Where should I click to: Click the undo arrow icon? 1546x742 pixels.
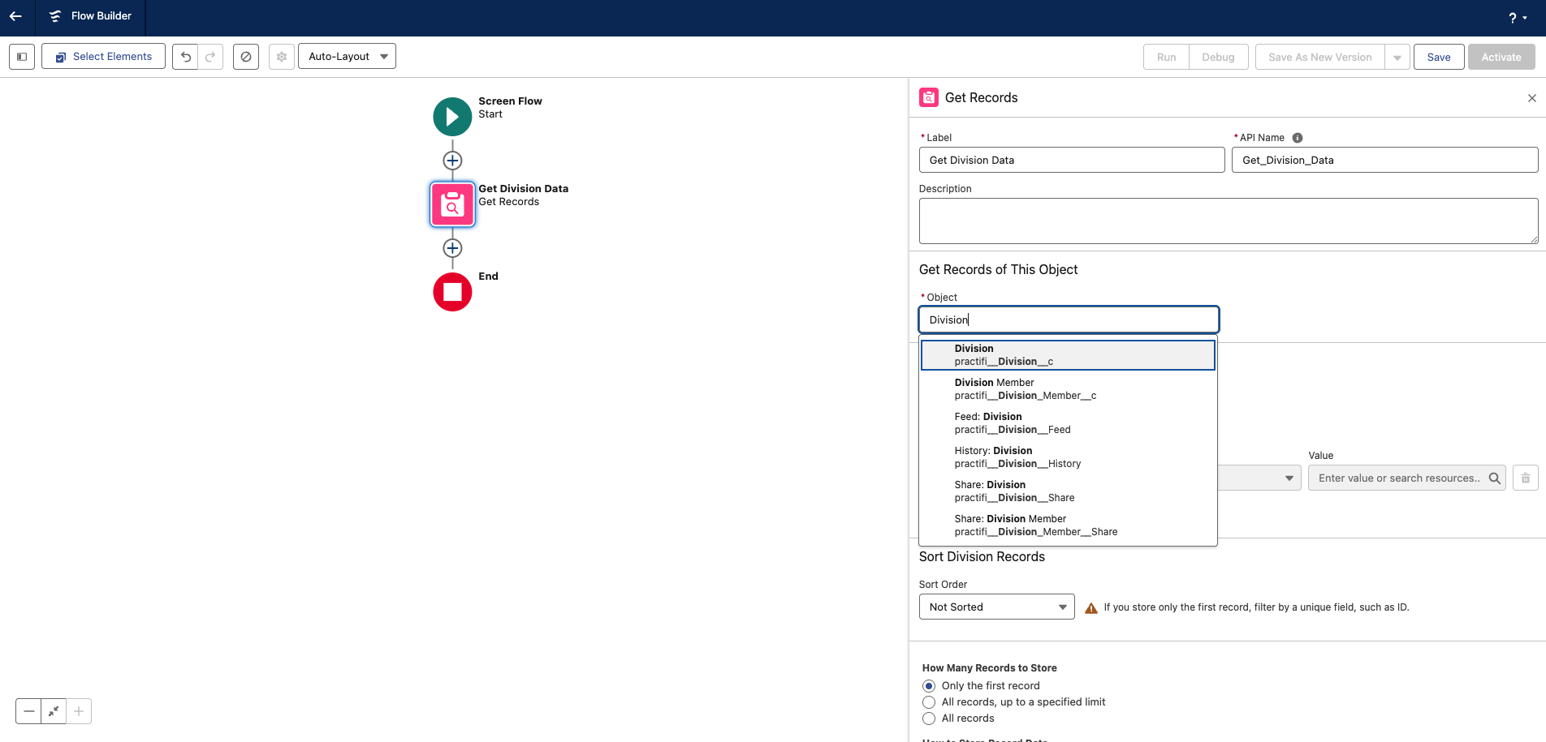[x=185, y=57]
